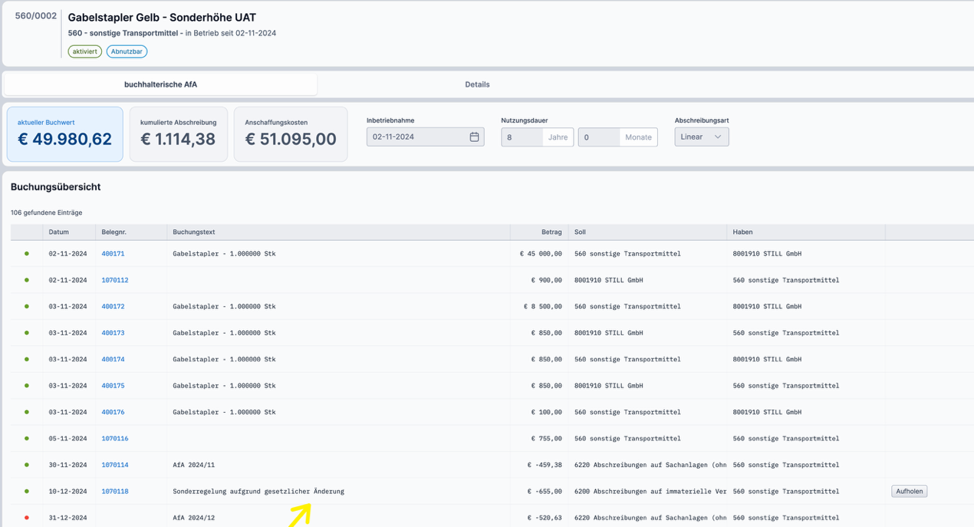This screenshot has height=527, width=974.
Task: Click the red status dot for AfA 2024/12
Action: tap(27, 518)
